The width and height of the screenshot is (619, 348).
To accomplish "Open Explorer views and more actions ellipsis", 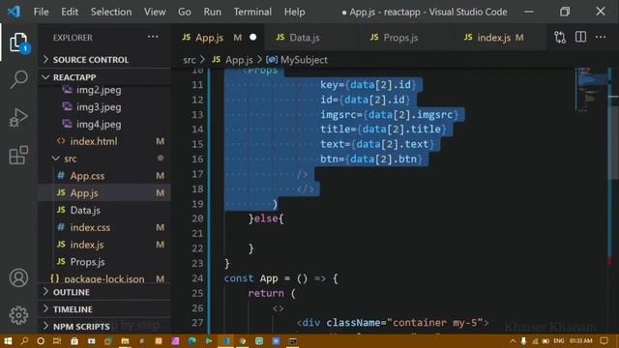I will click(x=153, y=37).
